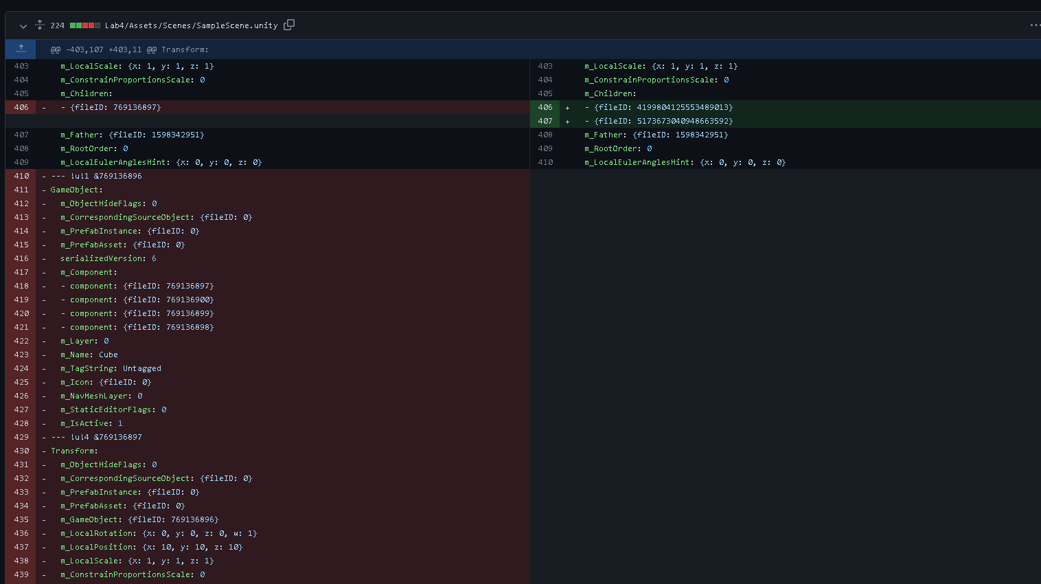Select deleted line number 410 in gutter
The width and height of the screenshot is (1041, 584).
(x=21, y=176)
